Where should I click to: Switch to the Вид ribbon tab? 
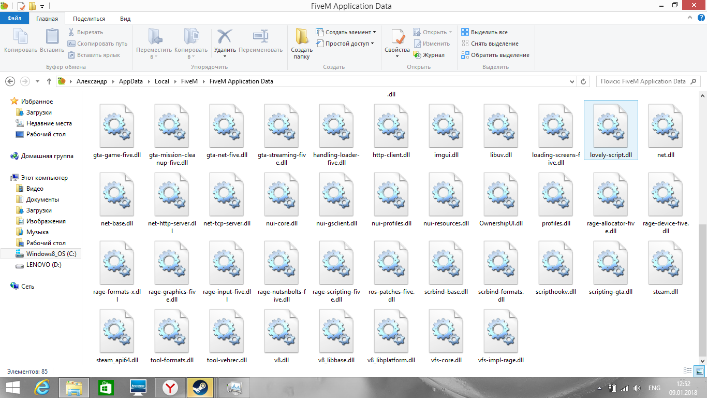point(125,18)
